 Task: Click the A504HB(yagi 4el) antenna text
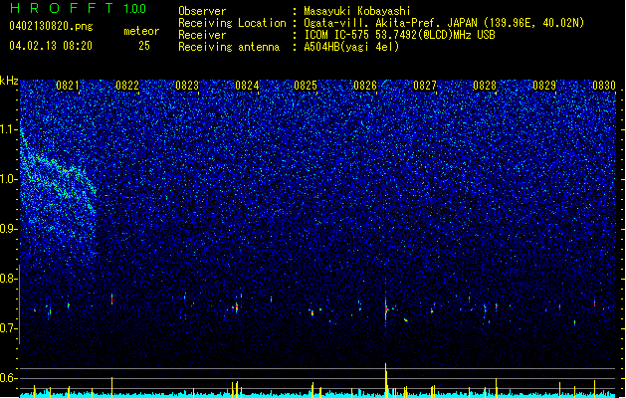351,47
